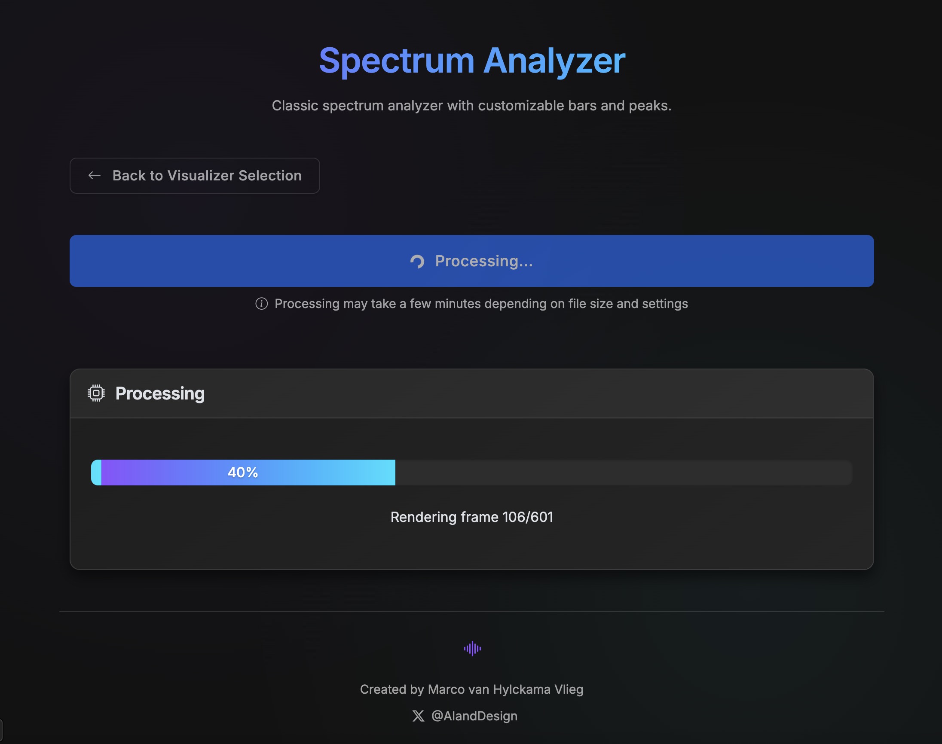Click the unfilled progress bar track
Image resolution: width=942 pixels, height=744 pixels.
pyautogui.click(x=623, y=473)
